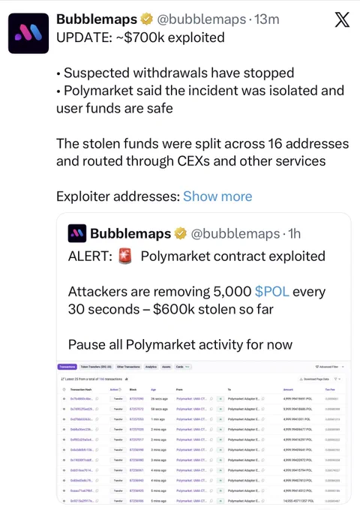This screenshot has width=360, height=510.
Task: Expand the post with Show more
Action: 217,196
